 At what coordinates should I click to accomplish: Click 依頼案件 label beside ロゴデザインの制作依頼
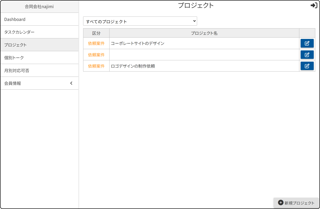96,66
